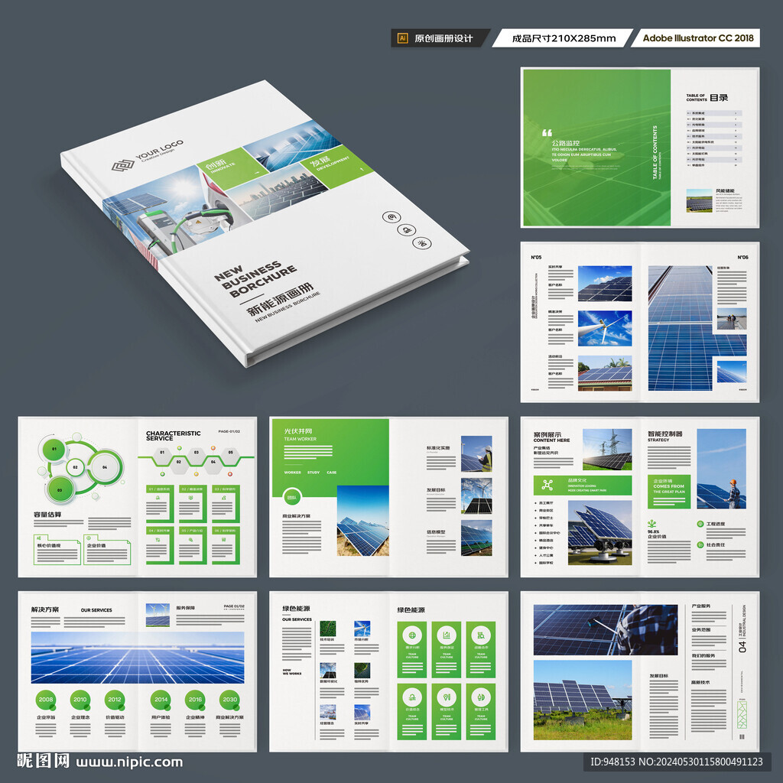
Task: Click the green patterned icon below INDUSTRIAL DESIGN
Action: point(742,715)
